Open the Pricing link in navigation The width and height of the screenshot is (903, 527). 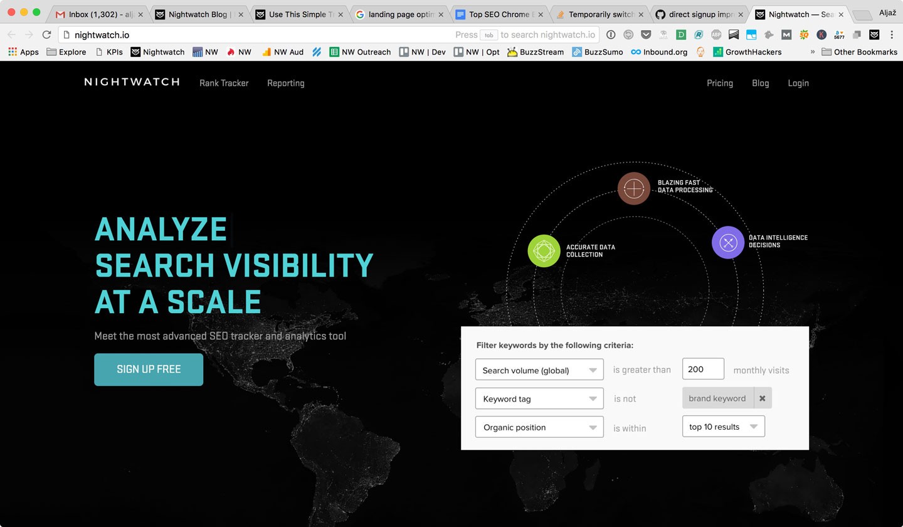(x=719, y=83)
